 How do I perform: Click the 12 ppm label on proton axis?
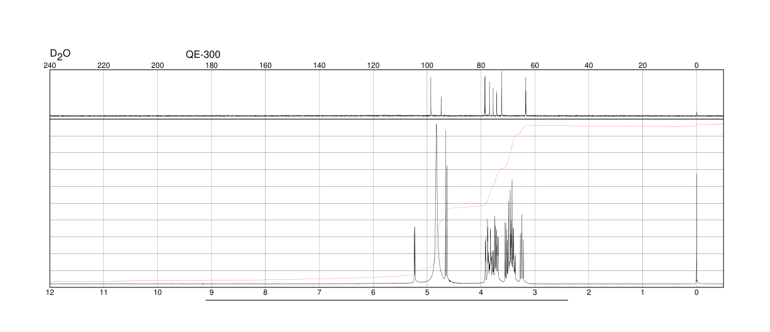(x=50, y=293)
